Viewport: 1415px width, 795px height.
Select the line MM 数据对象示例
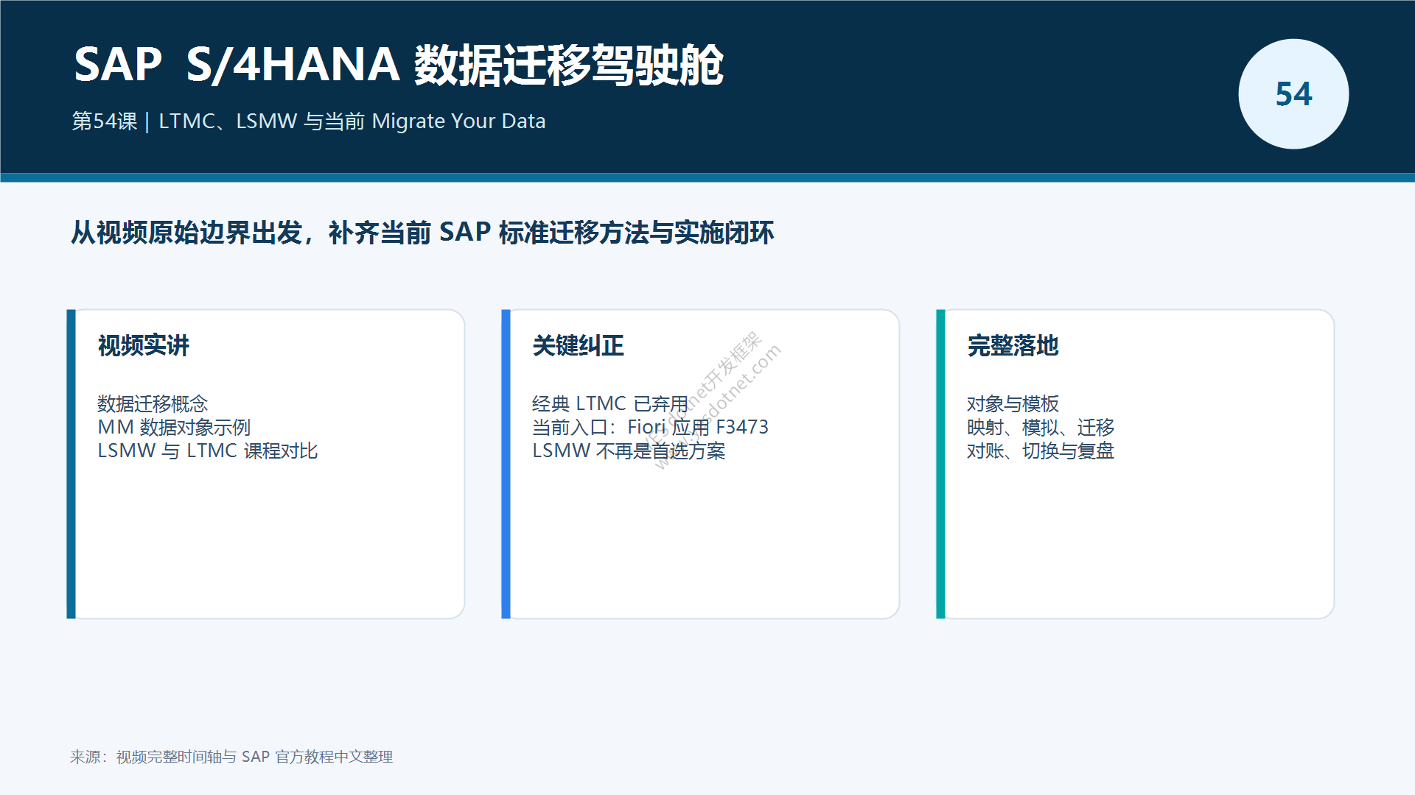pyautogui.click(x=174, y=427)
